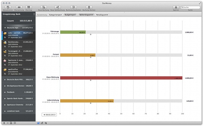Click the Übertrag toolbar icon
This screenshot has width=203, height=126.
point(28,7)
